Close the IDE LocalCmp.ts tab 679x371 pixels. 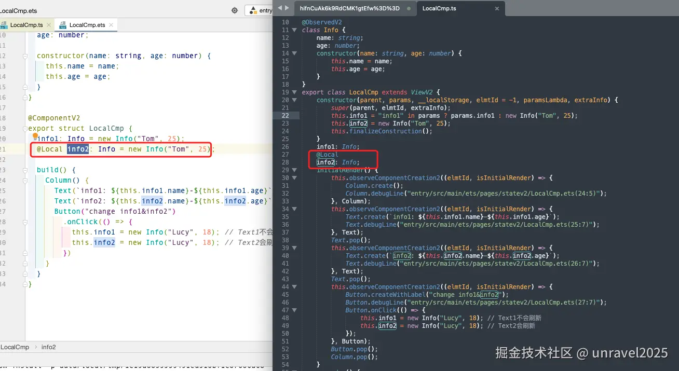click(x=48, y=25)
